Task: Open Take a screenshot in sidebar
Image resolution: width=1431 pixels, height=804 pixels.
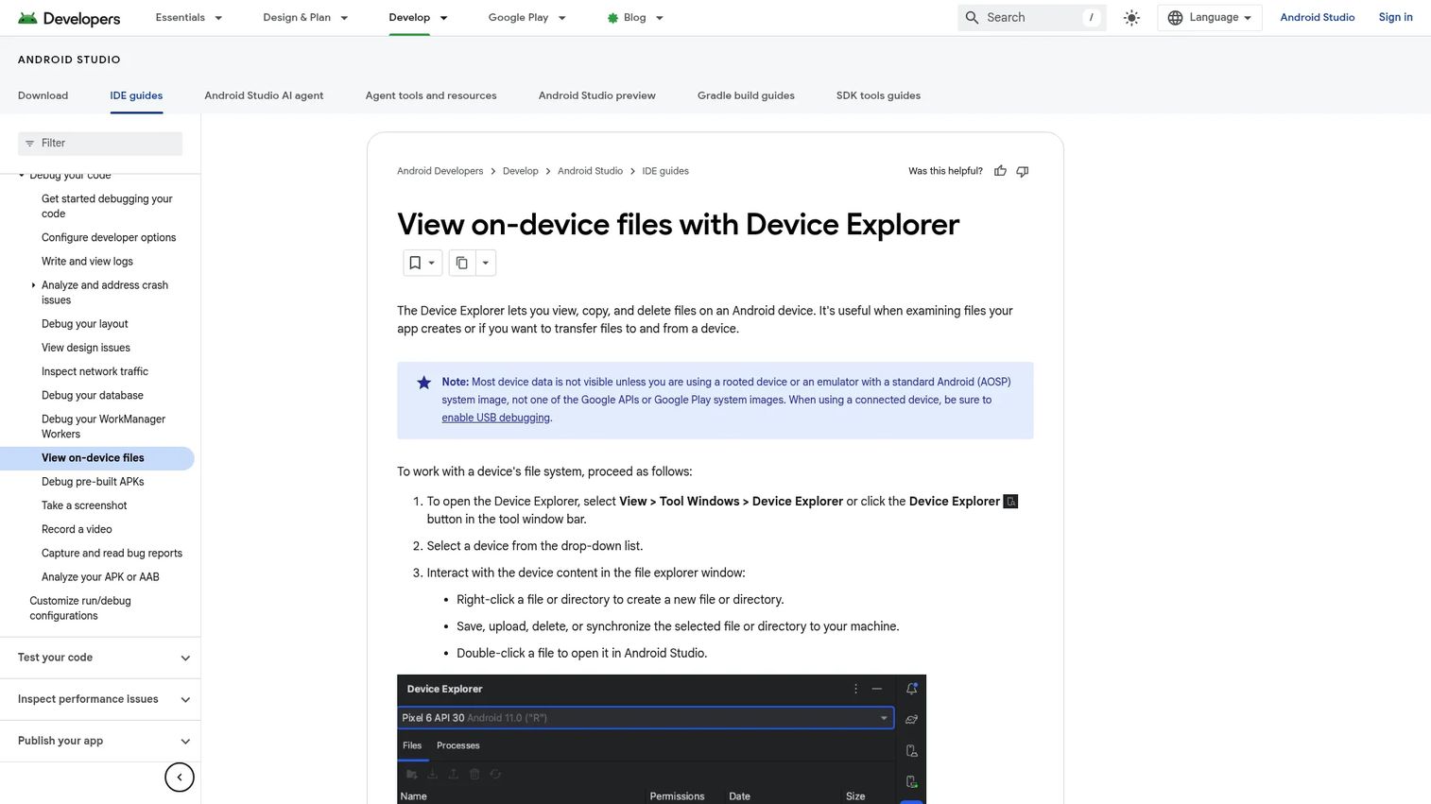Action: tap(84, 505)
